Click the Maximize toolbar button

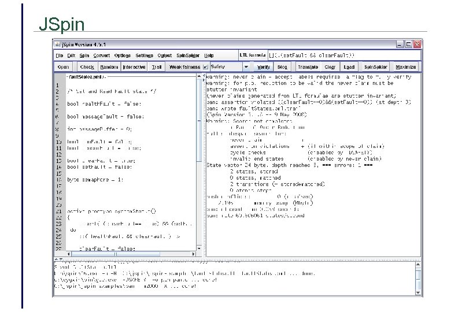405,67
